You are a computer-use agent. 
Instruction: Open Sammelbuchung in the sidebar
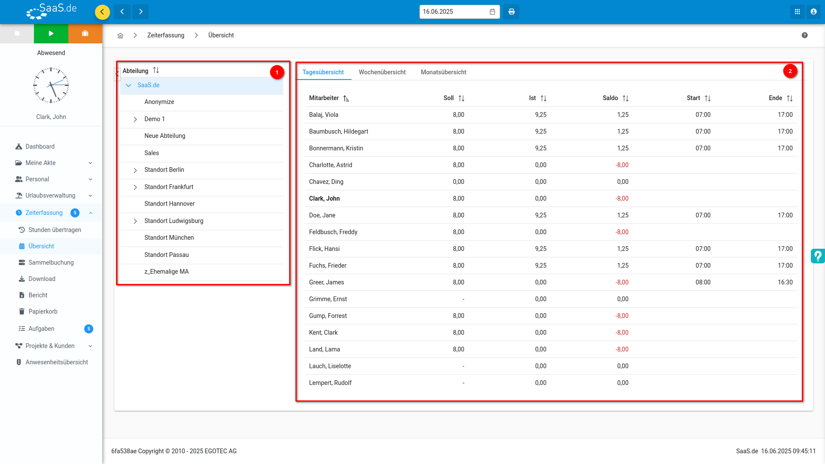51,263
